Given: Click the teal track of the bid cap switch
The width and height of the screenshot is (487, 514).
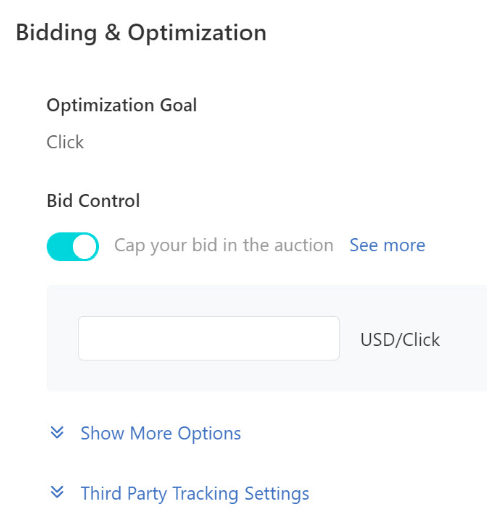Looking at the screenshot, I should click(x=59, y=246).
